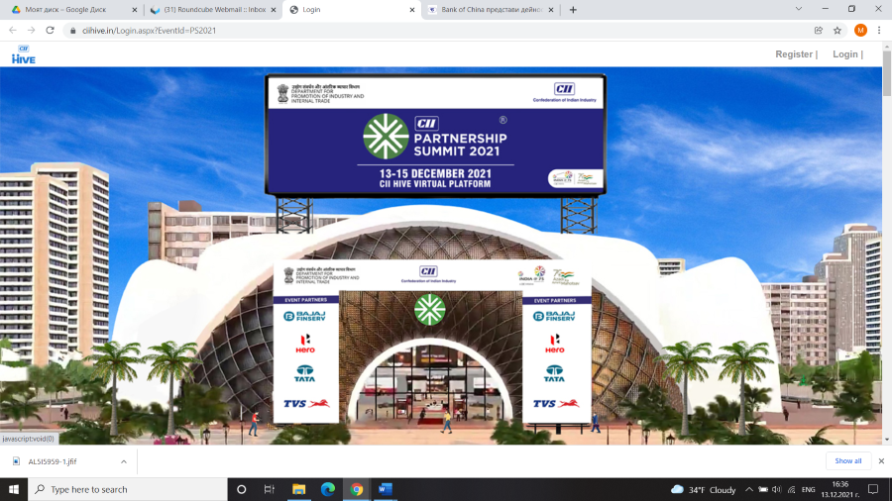Viewport: 892px width, 501px height.
Task: Click the right TVS partner logo
Action: (556, 403)
